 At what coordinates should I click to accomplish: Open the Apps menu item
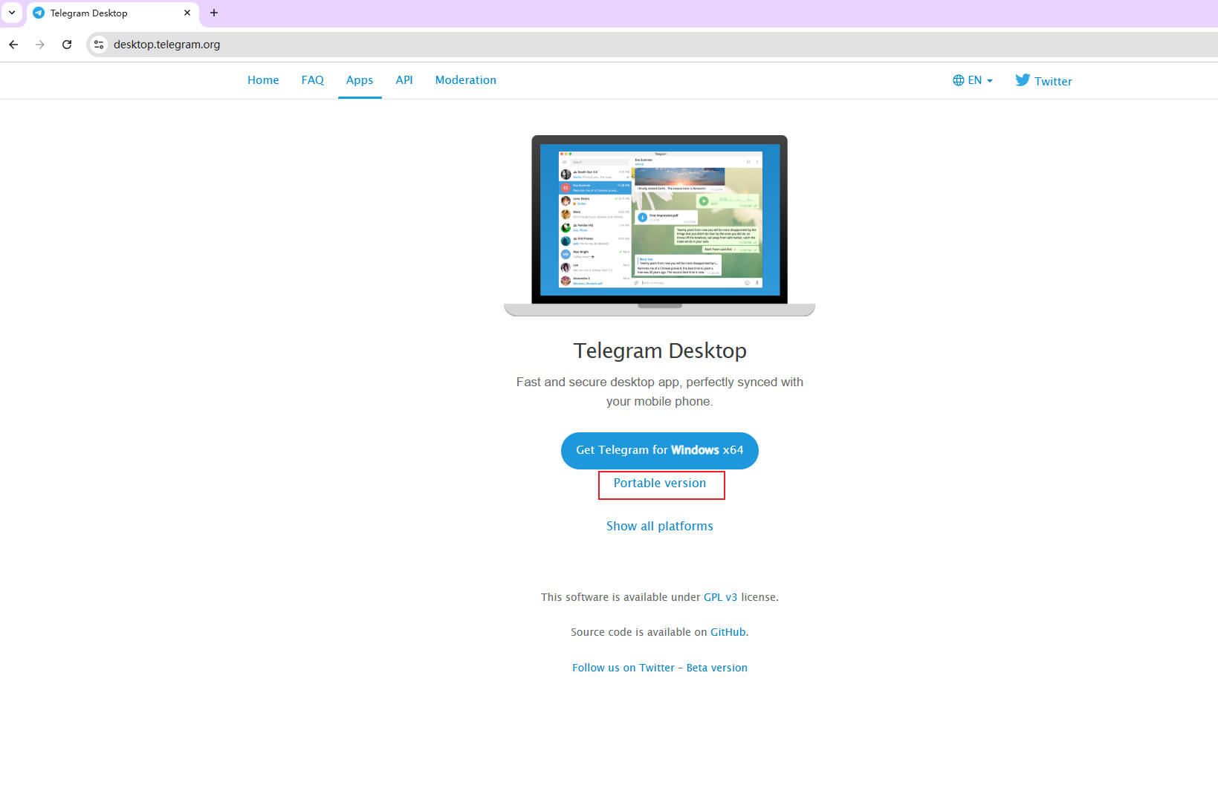[x=360, y=80]
